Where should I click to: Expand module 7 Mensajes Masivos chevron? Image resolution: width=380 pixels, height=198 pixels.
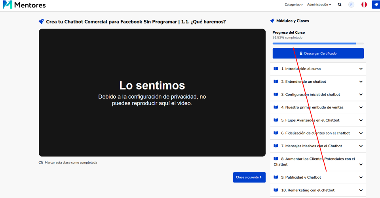tap(361, 146)
